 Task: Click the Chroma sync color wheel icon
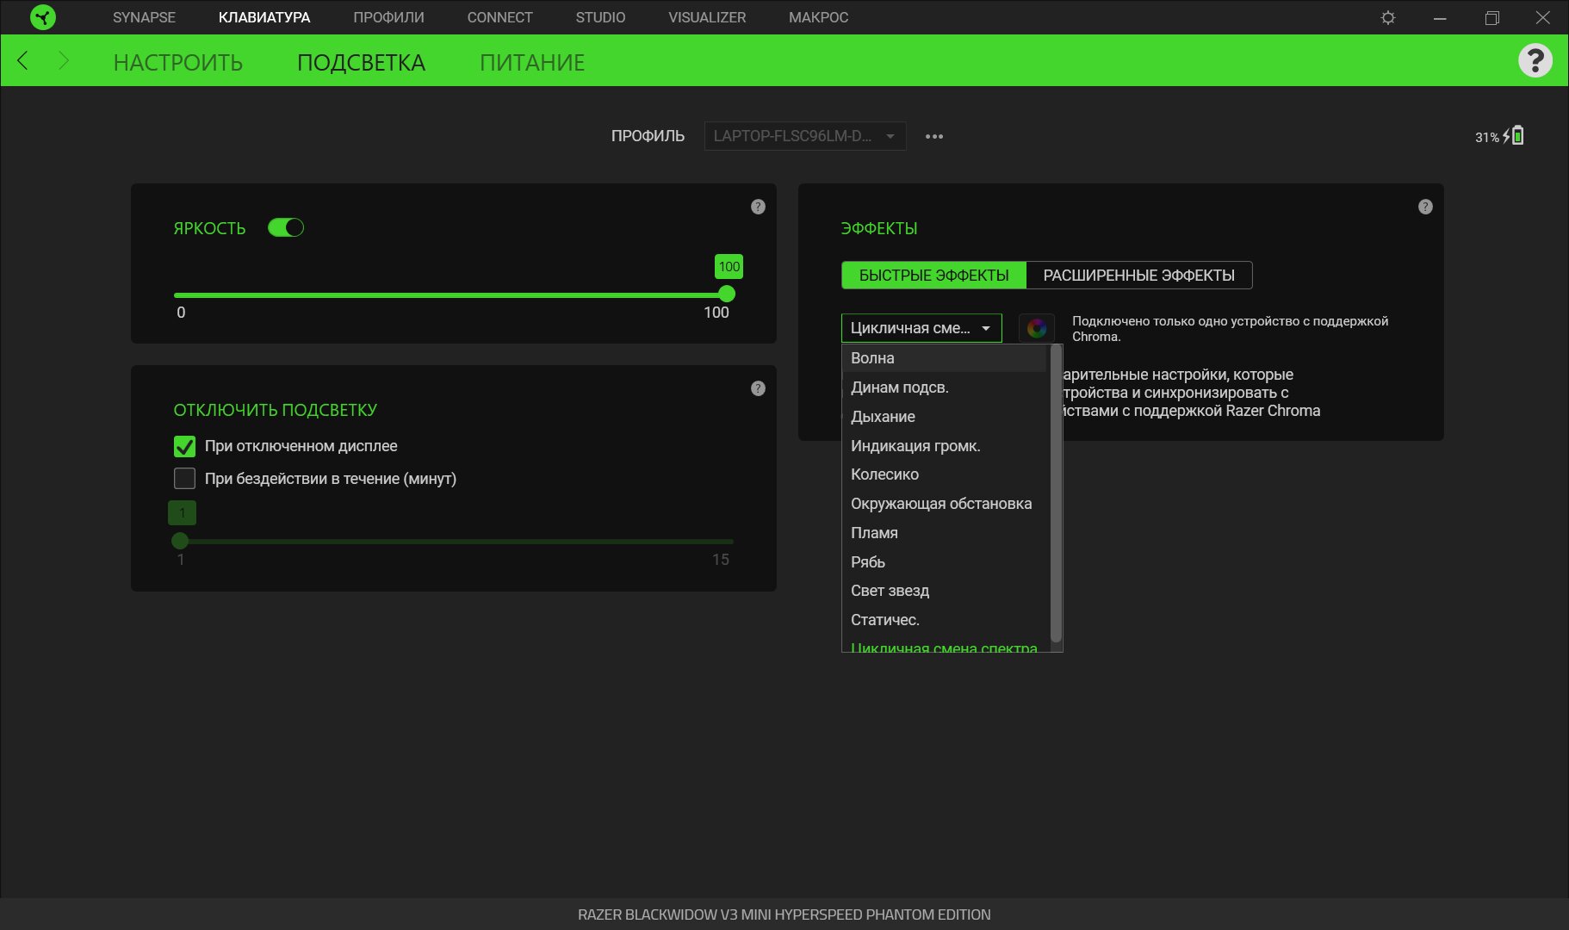click(x=1037, y=328)
